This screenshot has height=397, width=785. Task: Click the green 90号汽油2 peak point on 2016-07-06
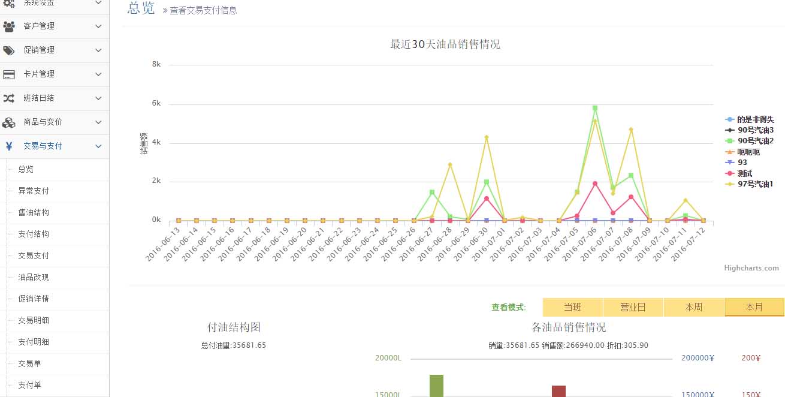click(595, 108)
